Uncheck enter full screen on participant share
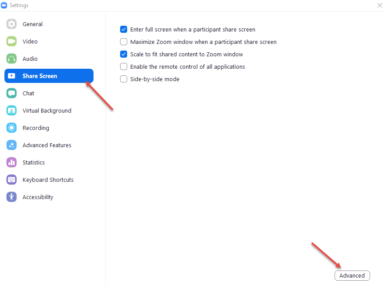Viewport: 386px width, 286px height. pyautogui.click(x=123, y=29)
